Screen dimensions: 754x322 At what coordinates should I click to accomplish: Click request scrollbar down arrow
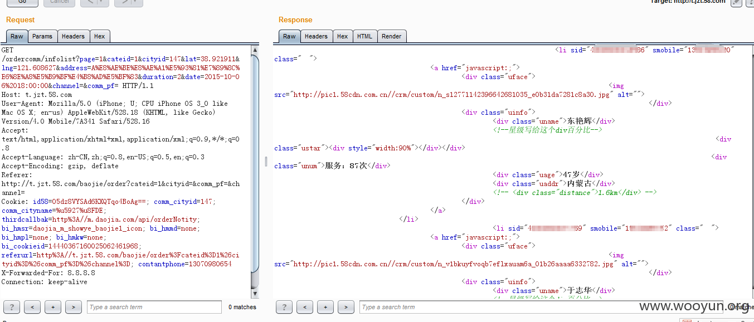[255, 294]
